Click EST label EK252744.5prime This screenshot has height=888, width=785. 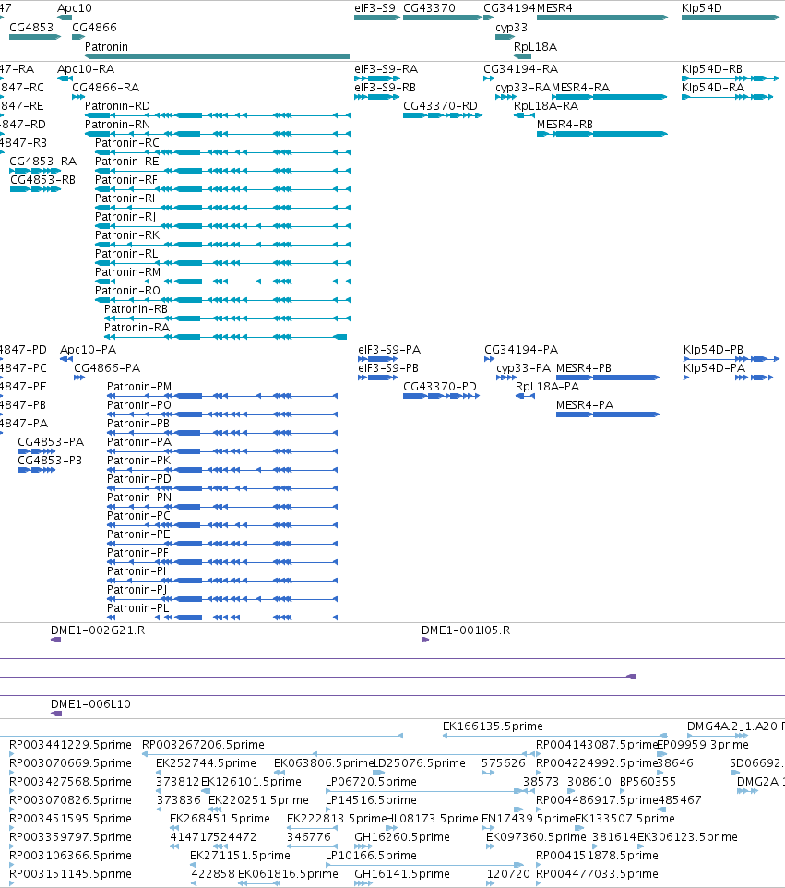pyautogui.click(x=206, y=763)
